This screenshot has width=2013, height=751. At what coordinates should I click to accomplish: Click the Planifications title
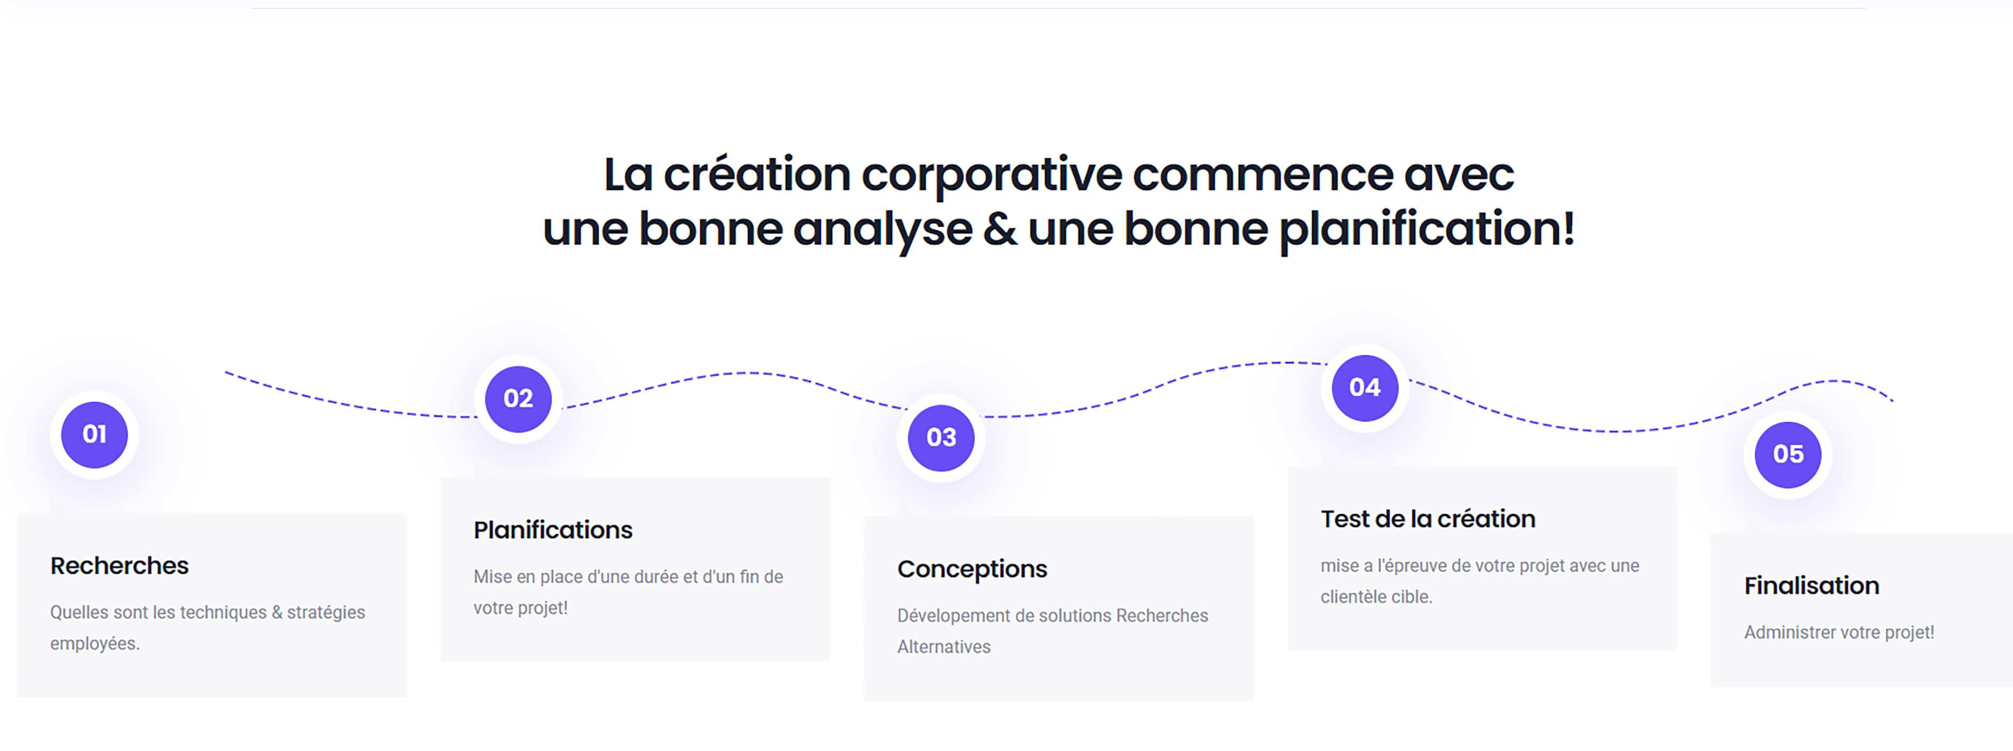[552, 530]
